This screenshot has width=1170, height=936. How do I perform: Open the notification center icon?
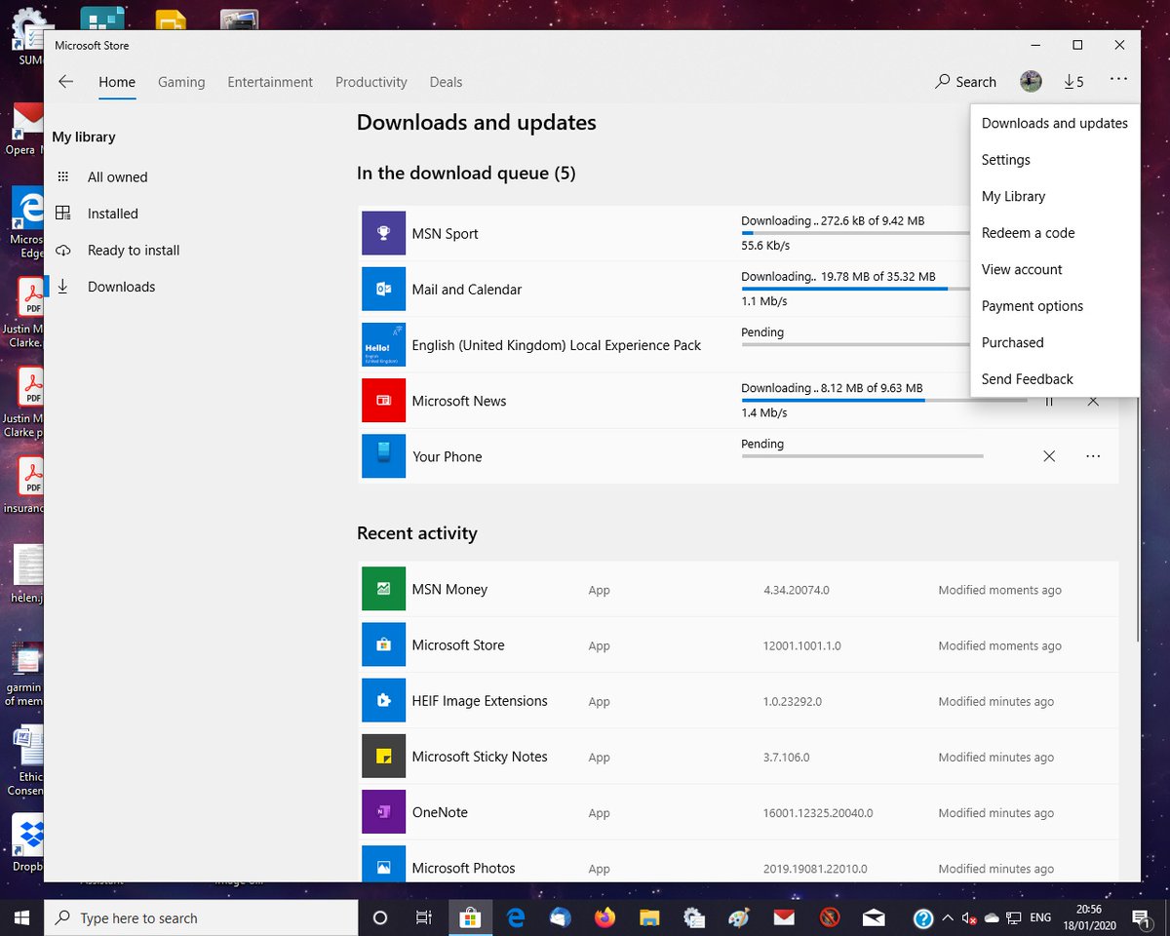coord(1140,917)
